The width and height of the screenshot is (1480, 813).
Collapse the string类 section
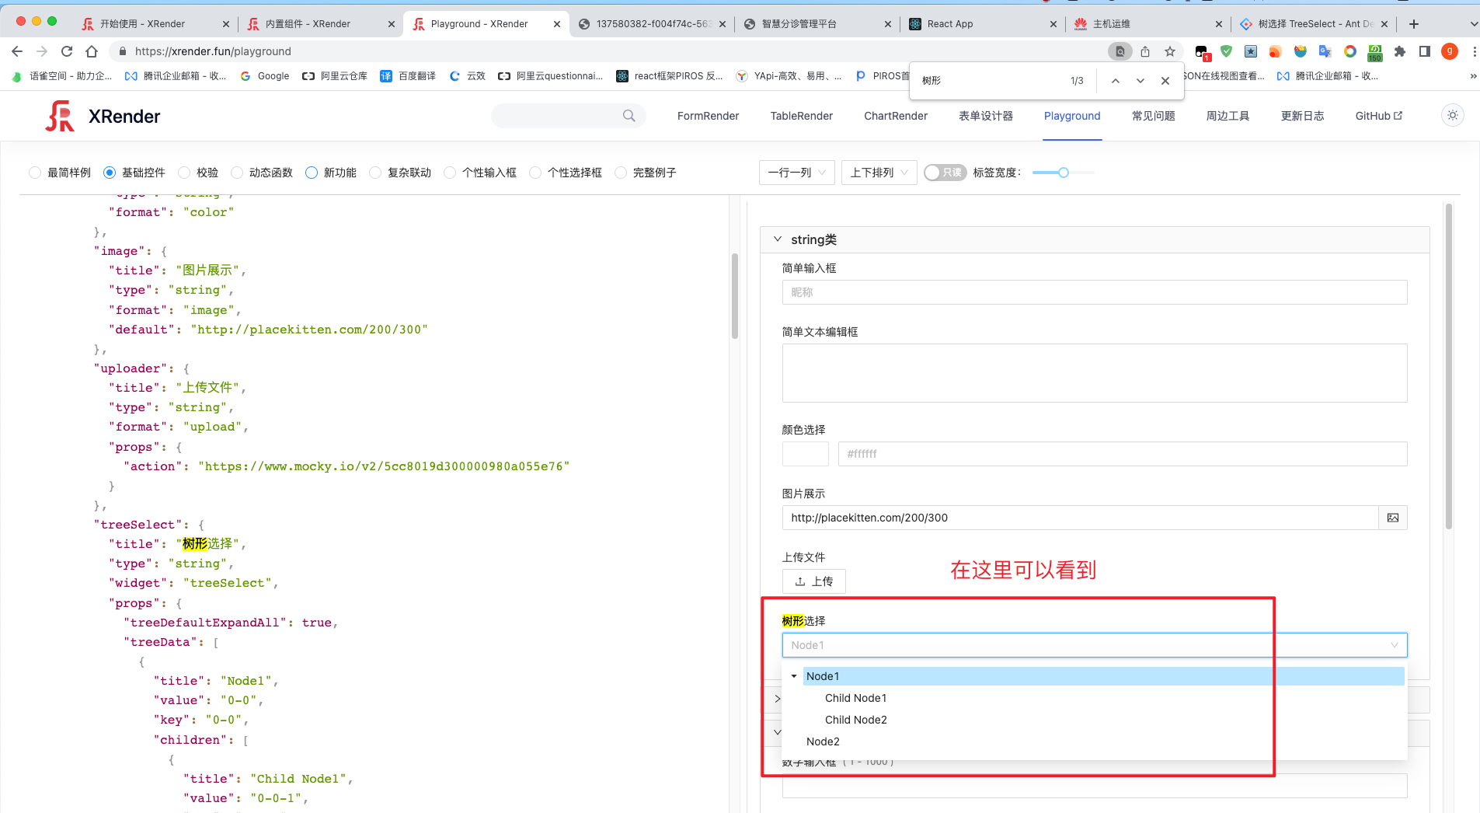778,239
